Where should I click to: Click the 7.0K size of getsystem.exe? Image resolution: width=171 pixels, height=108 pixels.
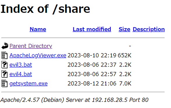[125, 84]
